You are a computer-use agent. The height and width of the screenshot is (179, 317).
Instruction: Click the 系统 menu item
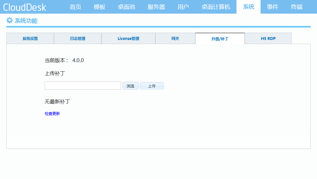249,7
